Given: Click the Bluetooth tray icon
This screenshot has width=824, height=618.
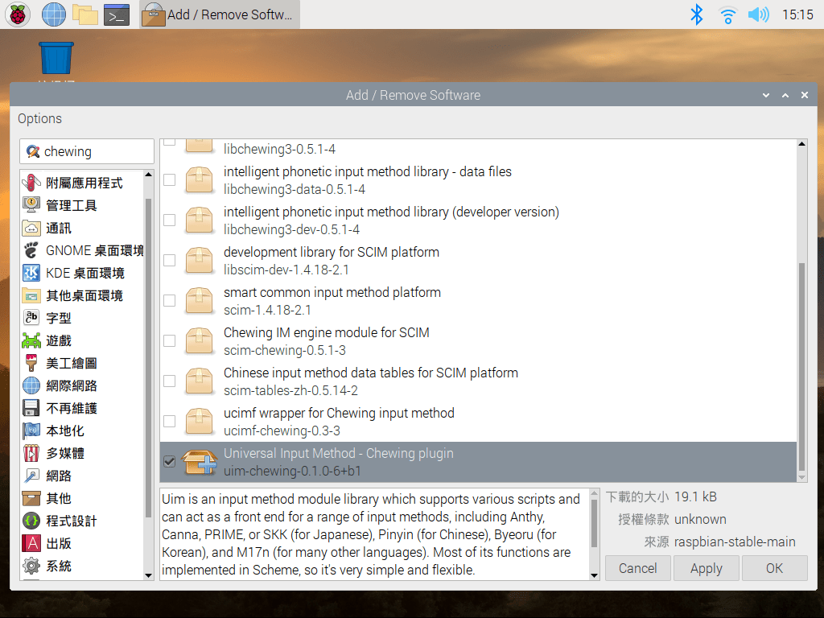Looking at the screenshot, I should pos(697,14).
